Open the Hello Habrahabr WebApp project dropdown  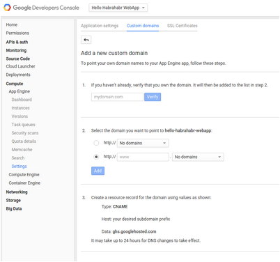pos(118,8)
